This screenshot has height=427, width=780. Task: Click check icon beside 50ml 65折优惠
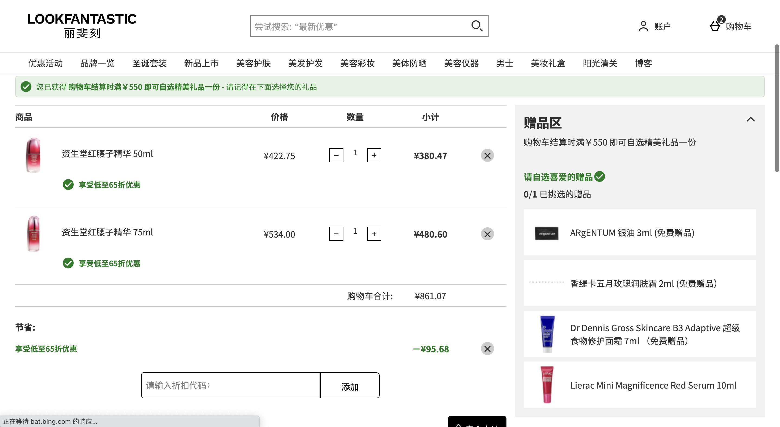[x=68, y=185]
